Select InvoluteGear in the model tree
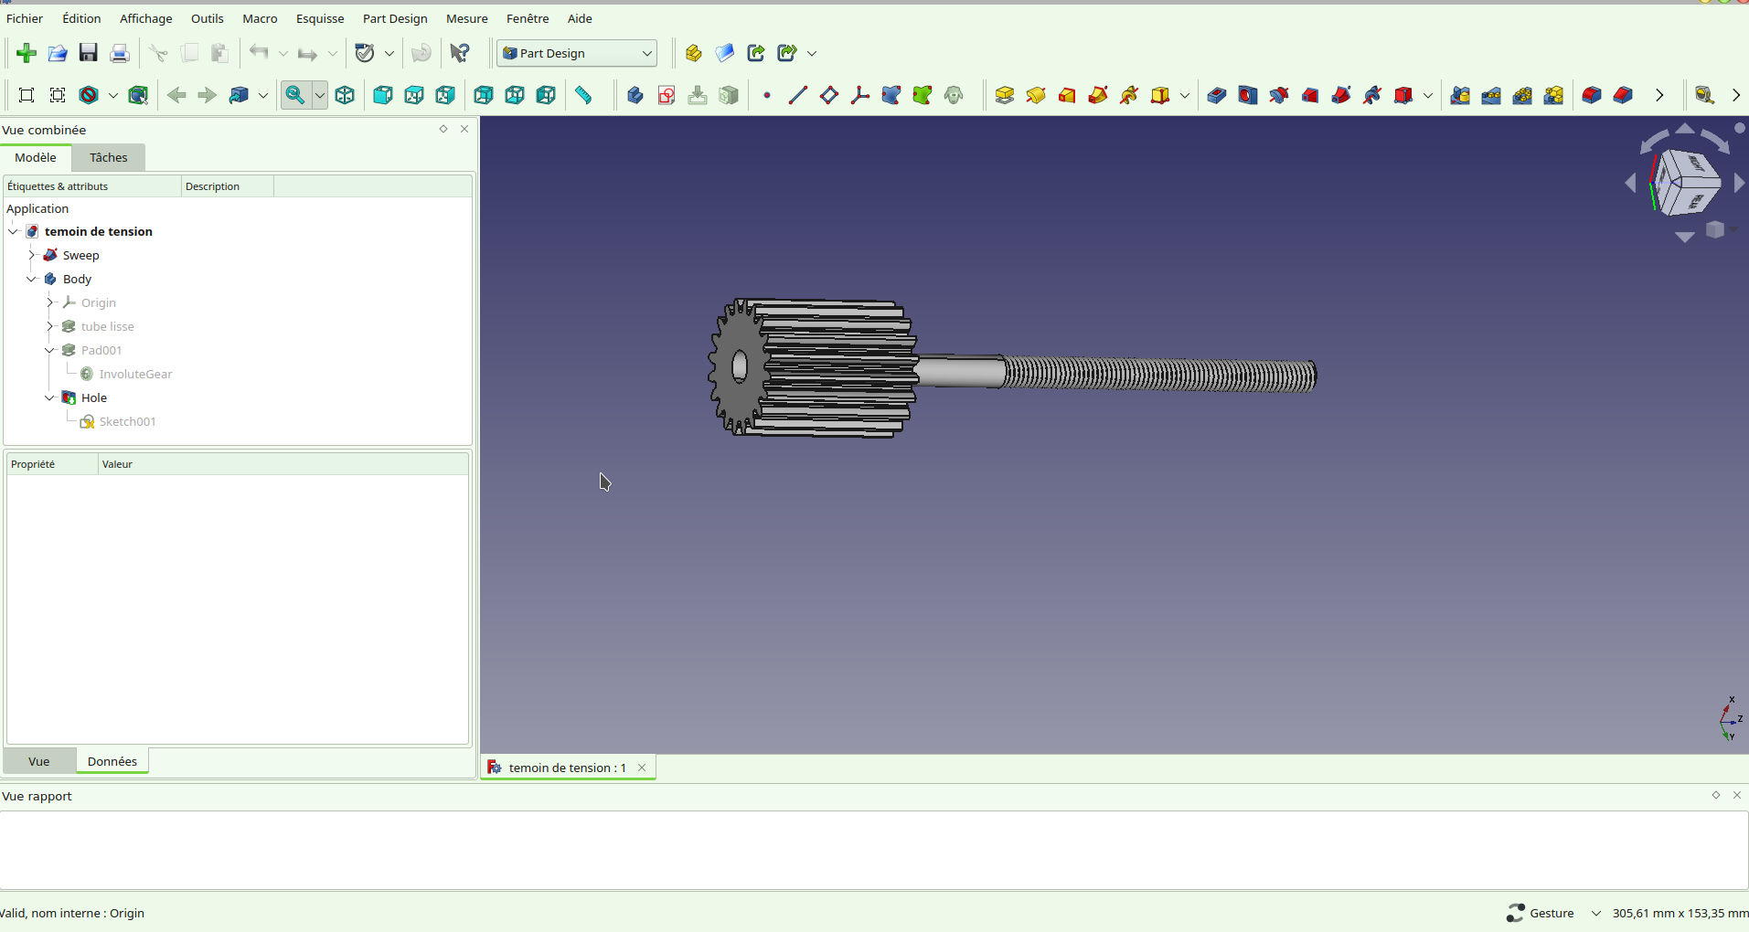Screen dimensions: 1749x932 coord(135,374)
